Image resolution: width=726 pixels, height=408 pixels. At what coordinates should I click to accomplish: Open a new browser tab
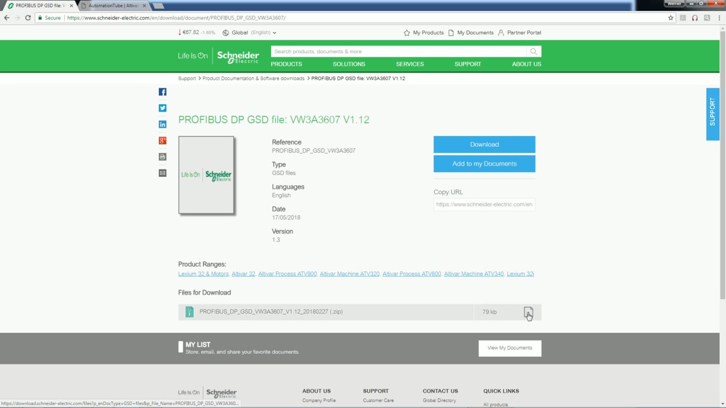coord(158,6)
